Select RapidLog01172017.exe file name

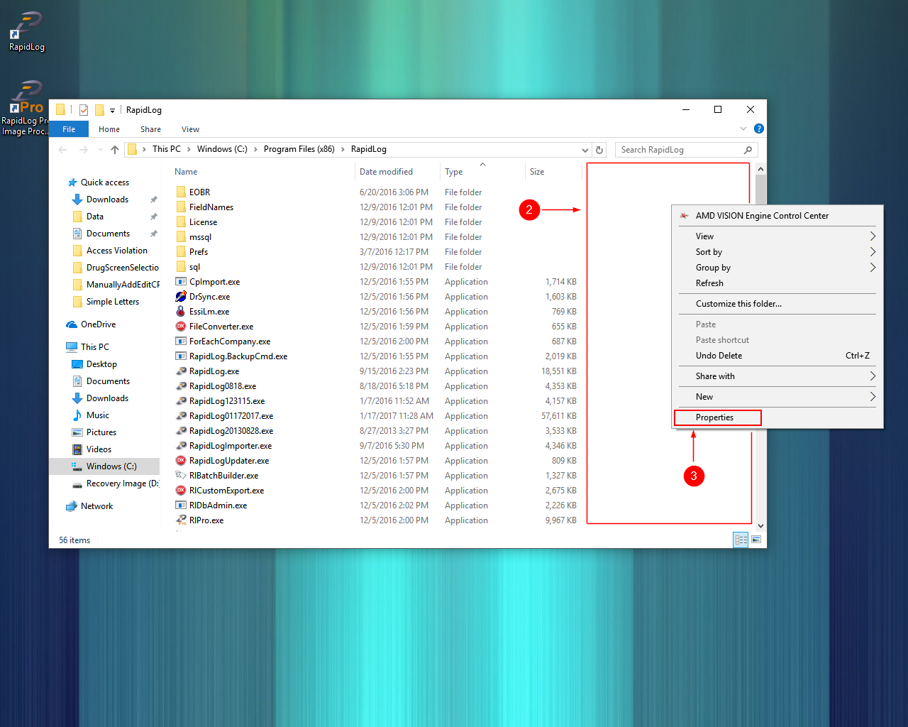[x=231, y=416]
